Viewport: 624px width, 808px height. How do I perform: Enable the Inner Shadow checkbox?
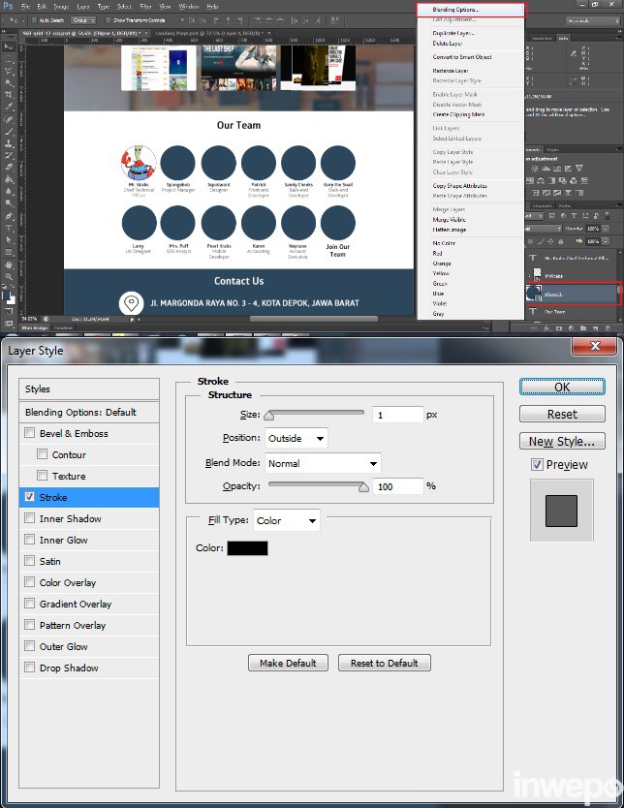pos(29,518)
